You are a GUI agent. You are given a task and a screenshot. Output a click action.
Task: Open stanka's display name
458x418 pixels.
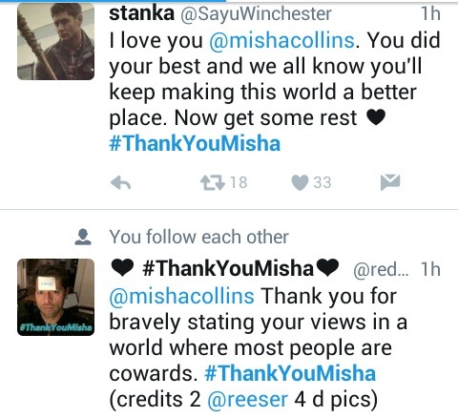point(141,13)
